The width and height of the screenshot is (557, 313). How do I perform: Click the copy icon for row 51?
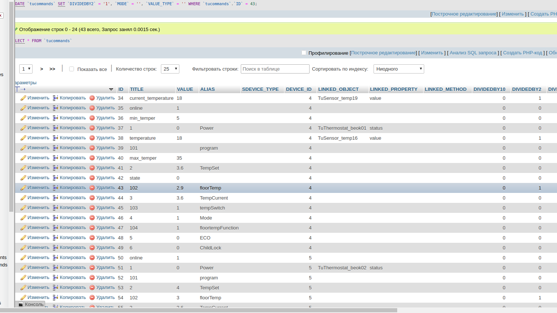(55, 268)
